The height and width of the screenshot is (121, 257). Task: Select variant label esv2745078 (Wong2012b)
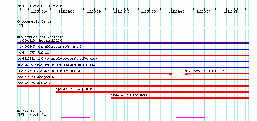(36, 77)
